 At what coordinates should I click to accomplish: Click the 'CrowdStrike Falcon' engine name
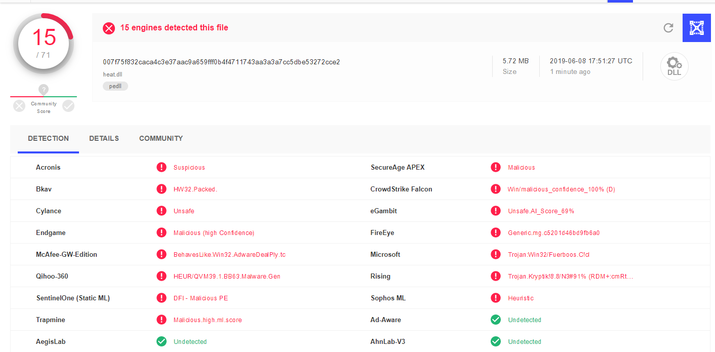402,189
